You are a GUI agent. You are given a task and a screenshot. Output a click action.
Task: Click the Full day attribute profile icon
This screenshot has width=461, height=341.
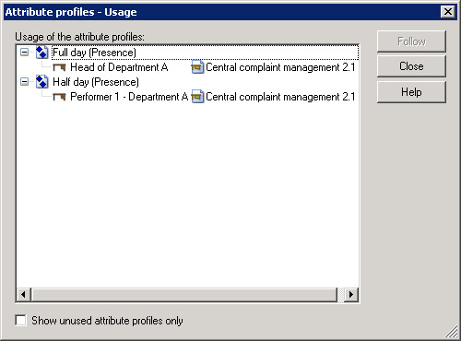[x=41, y=53]
